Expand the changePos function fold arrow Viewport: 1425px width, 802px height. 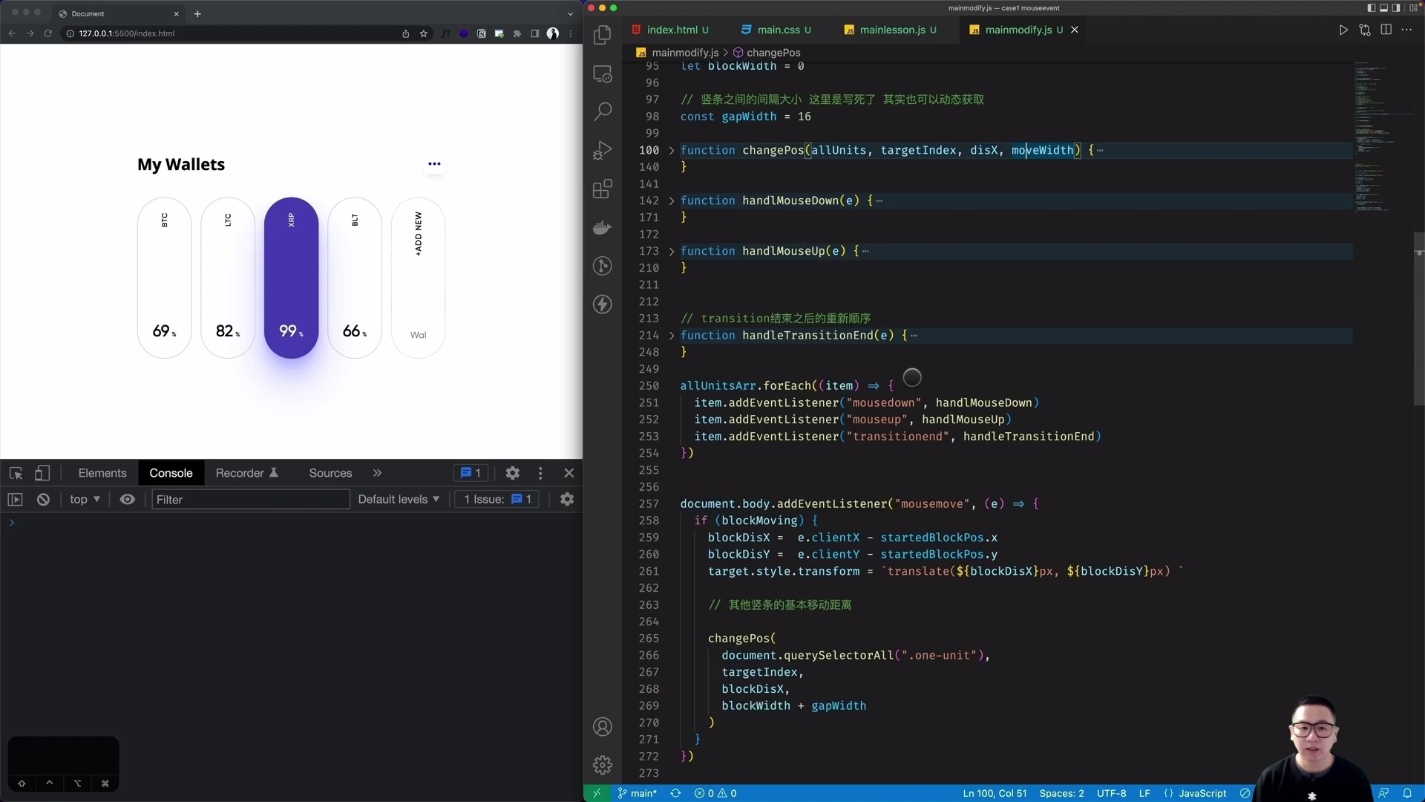coord(672,150)
